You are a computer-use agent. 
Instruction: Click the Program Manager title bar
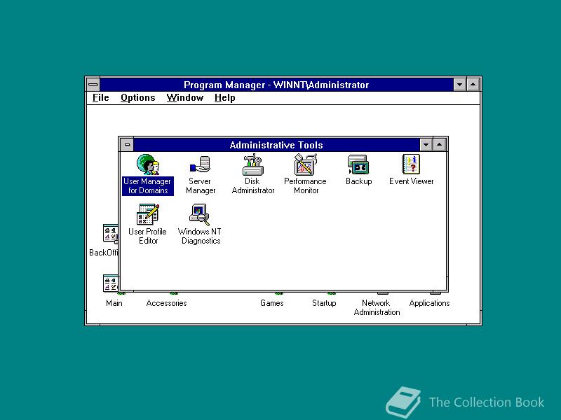tap(276, 85)
